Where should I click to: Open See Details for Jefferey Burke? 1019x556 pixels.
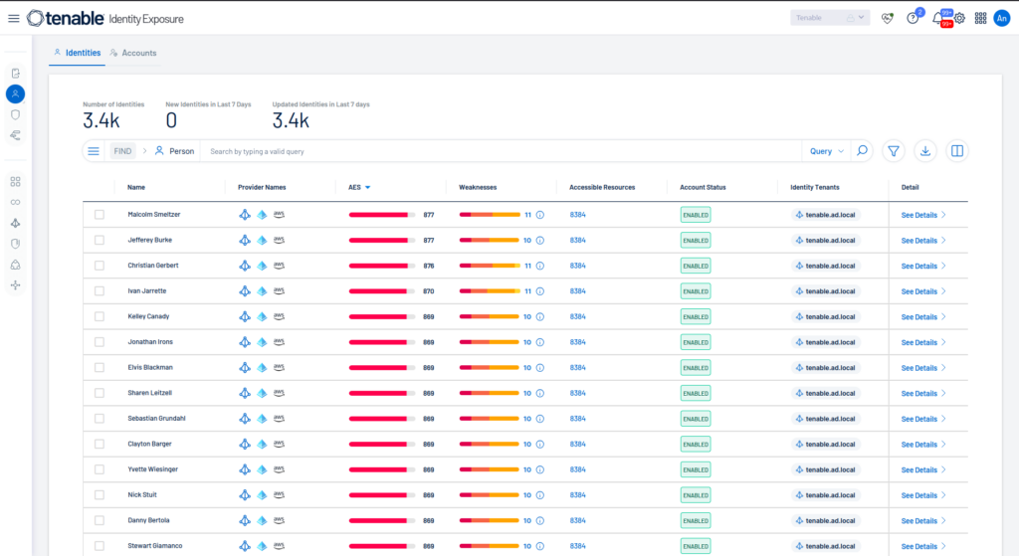coord(922,241)
